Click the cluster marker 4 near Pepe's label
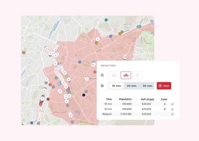The height and width of the screenshot is (141, 199). pos(87,79)
